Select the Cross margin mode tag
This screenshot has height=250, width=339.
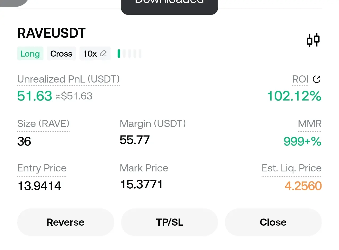pyautogui.click(x=61, y=54)
